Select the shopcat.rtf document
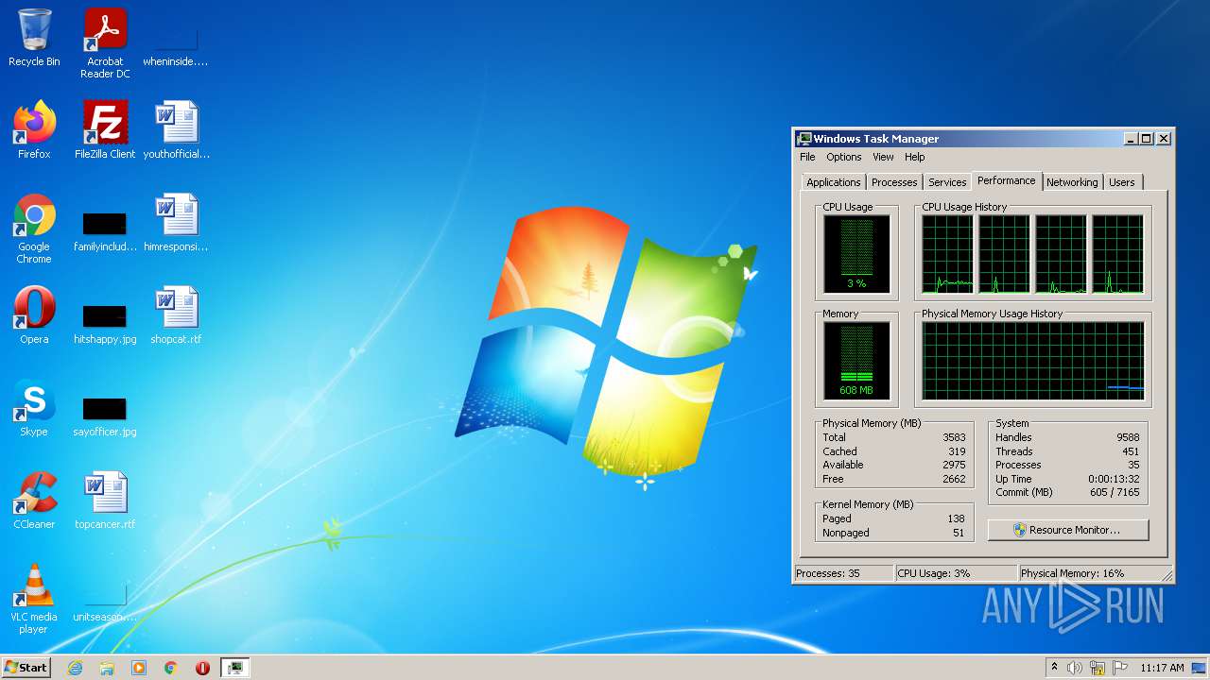Screen dimensions: 1210x680 click(176, 315)
